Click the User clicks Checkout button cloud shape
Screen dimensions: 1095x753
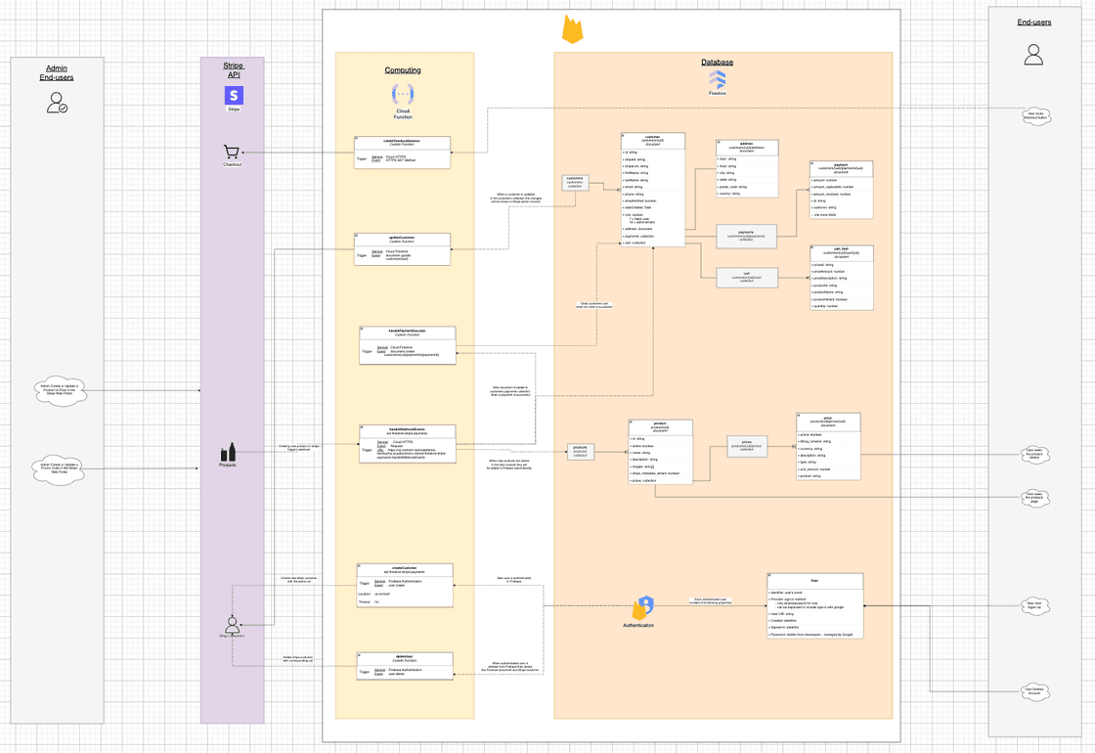click(1036, 116)
